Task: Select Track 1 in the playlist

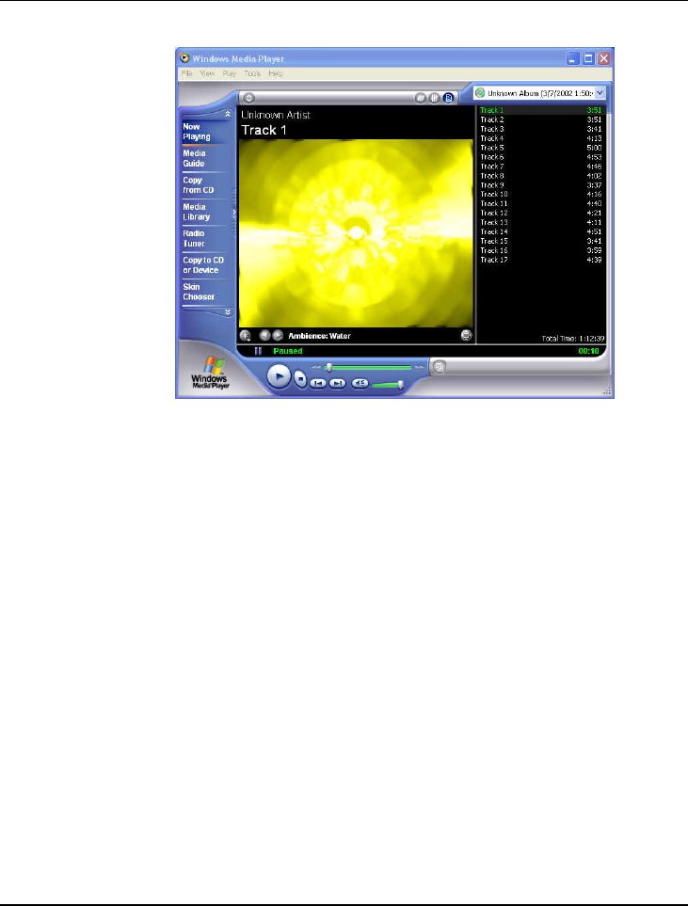Action: (x=540, y=110)
